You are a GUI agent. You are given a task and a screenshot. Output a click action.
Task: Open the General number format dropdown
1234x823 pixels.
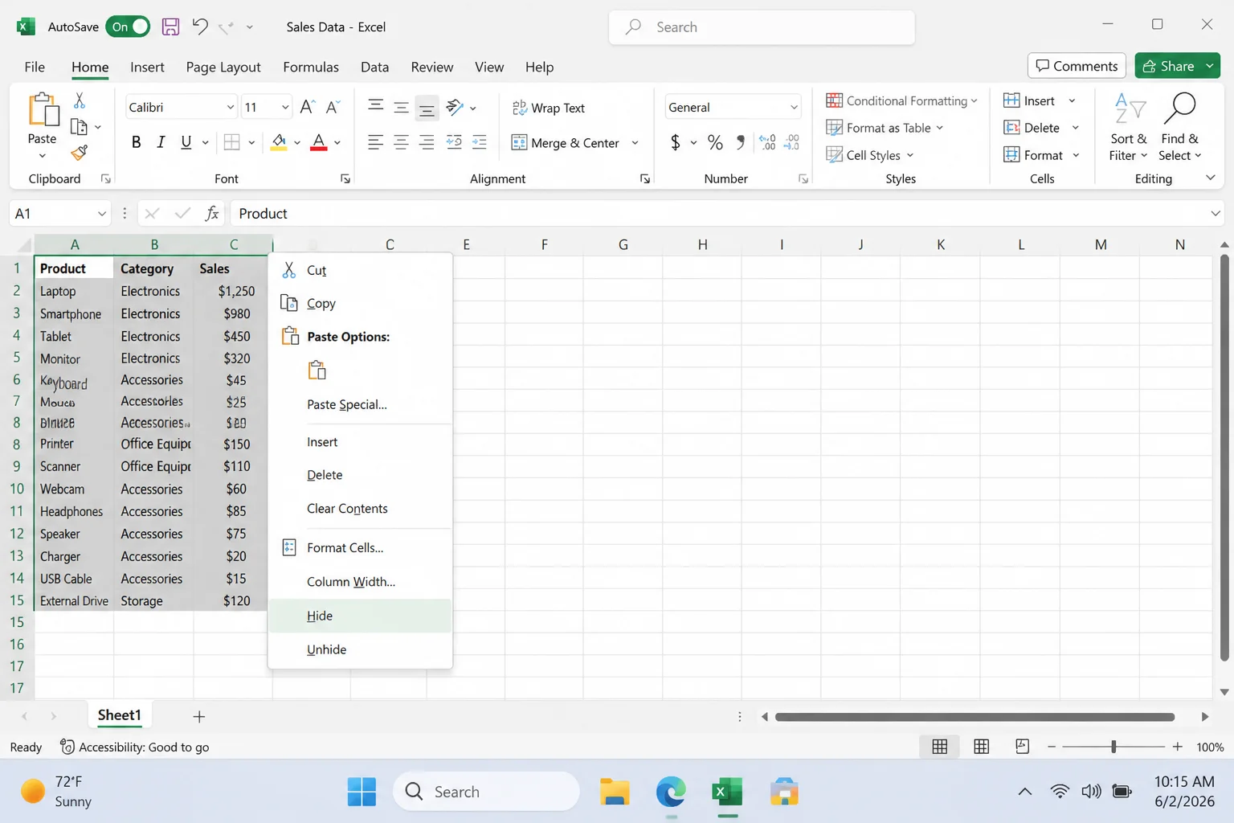coord(794,107)
